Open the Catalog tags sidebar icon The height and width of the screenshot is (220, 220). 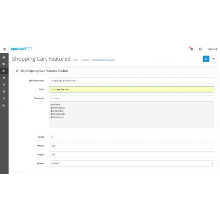click(4, 64)
